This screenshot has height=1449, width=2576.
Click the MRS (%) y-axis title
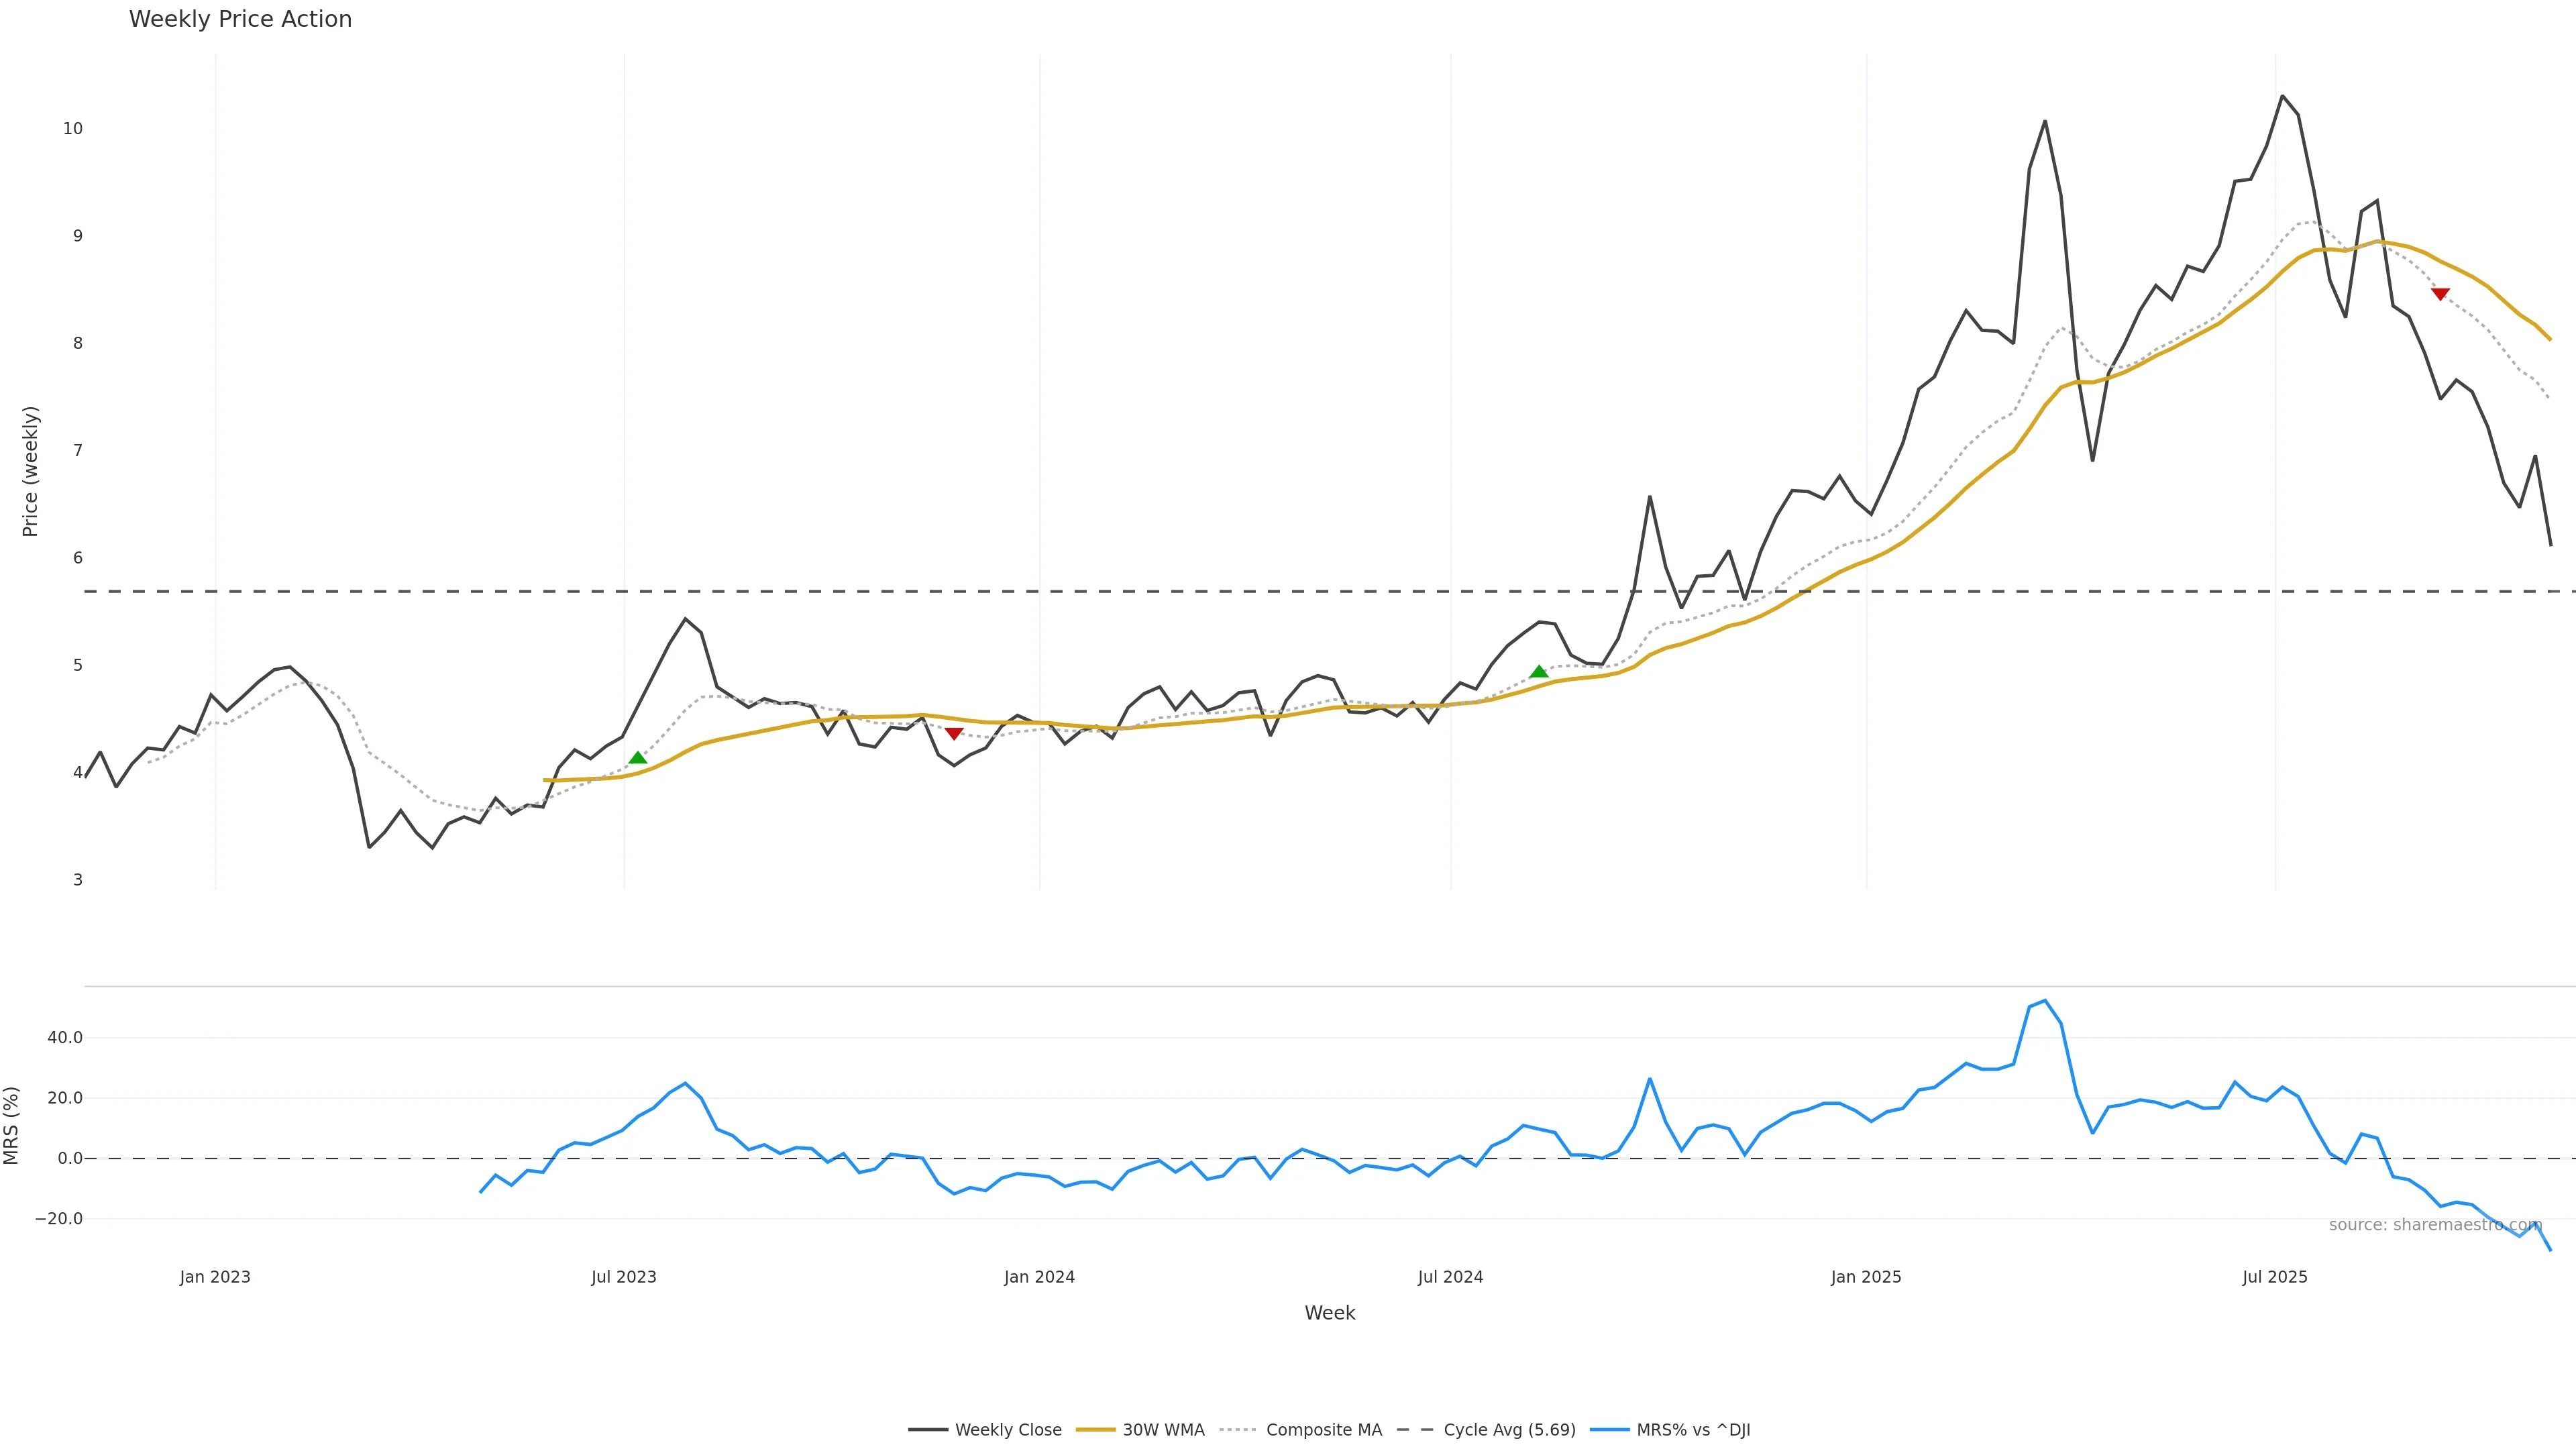(x=12, y=1125)
